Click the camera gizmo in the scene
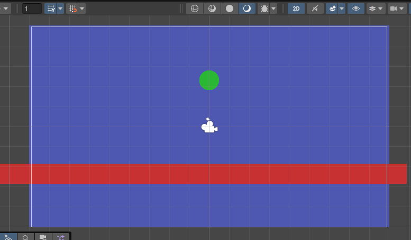The image size is (411, 240). [209, 126]
